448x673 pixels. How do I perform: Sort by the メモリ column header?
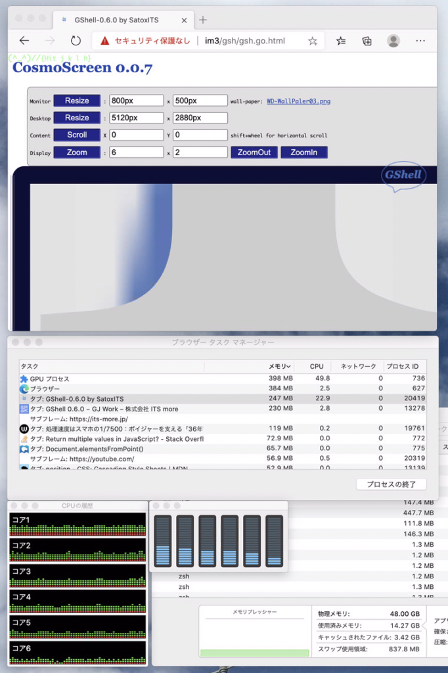[x=279, y=366]
